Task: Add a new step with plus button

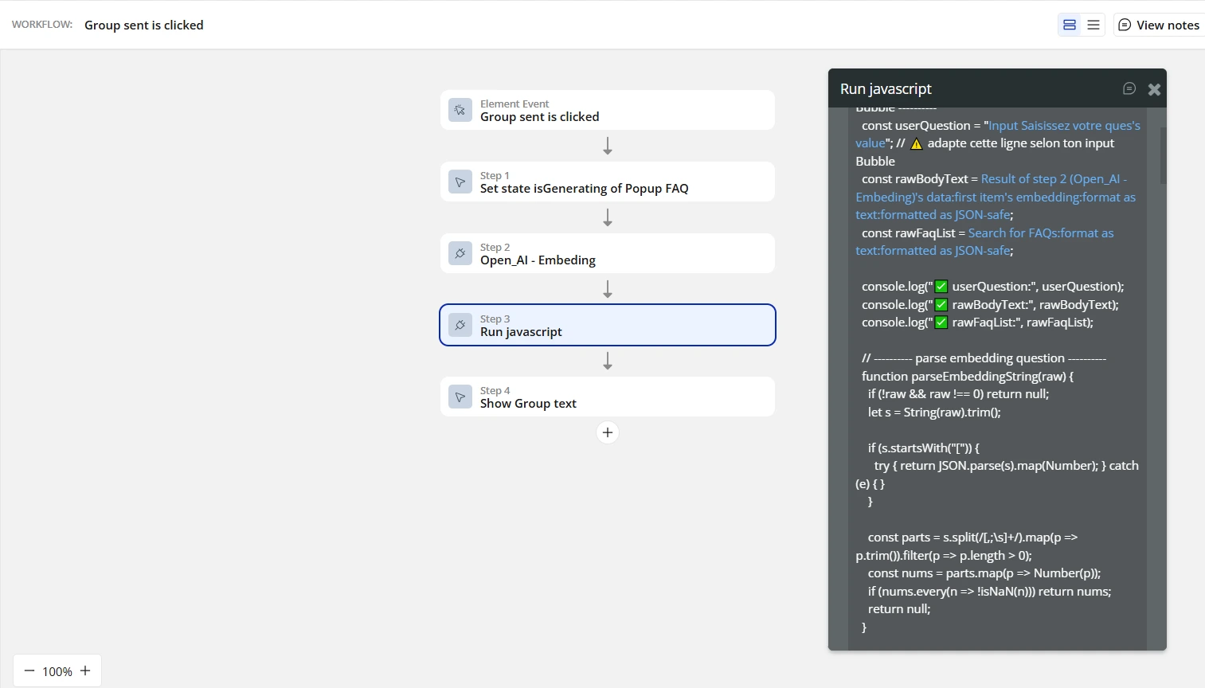Action: tap(608, 432)
